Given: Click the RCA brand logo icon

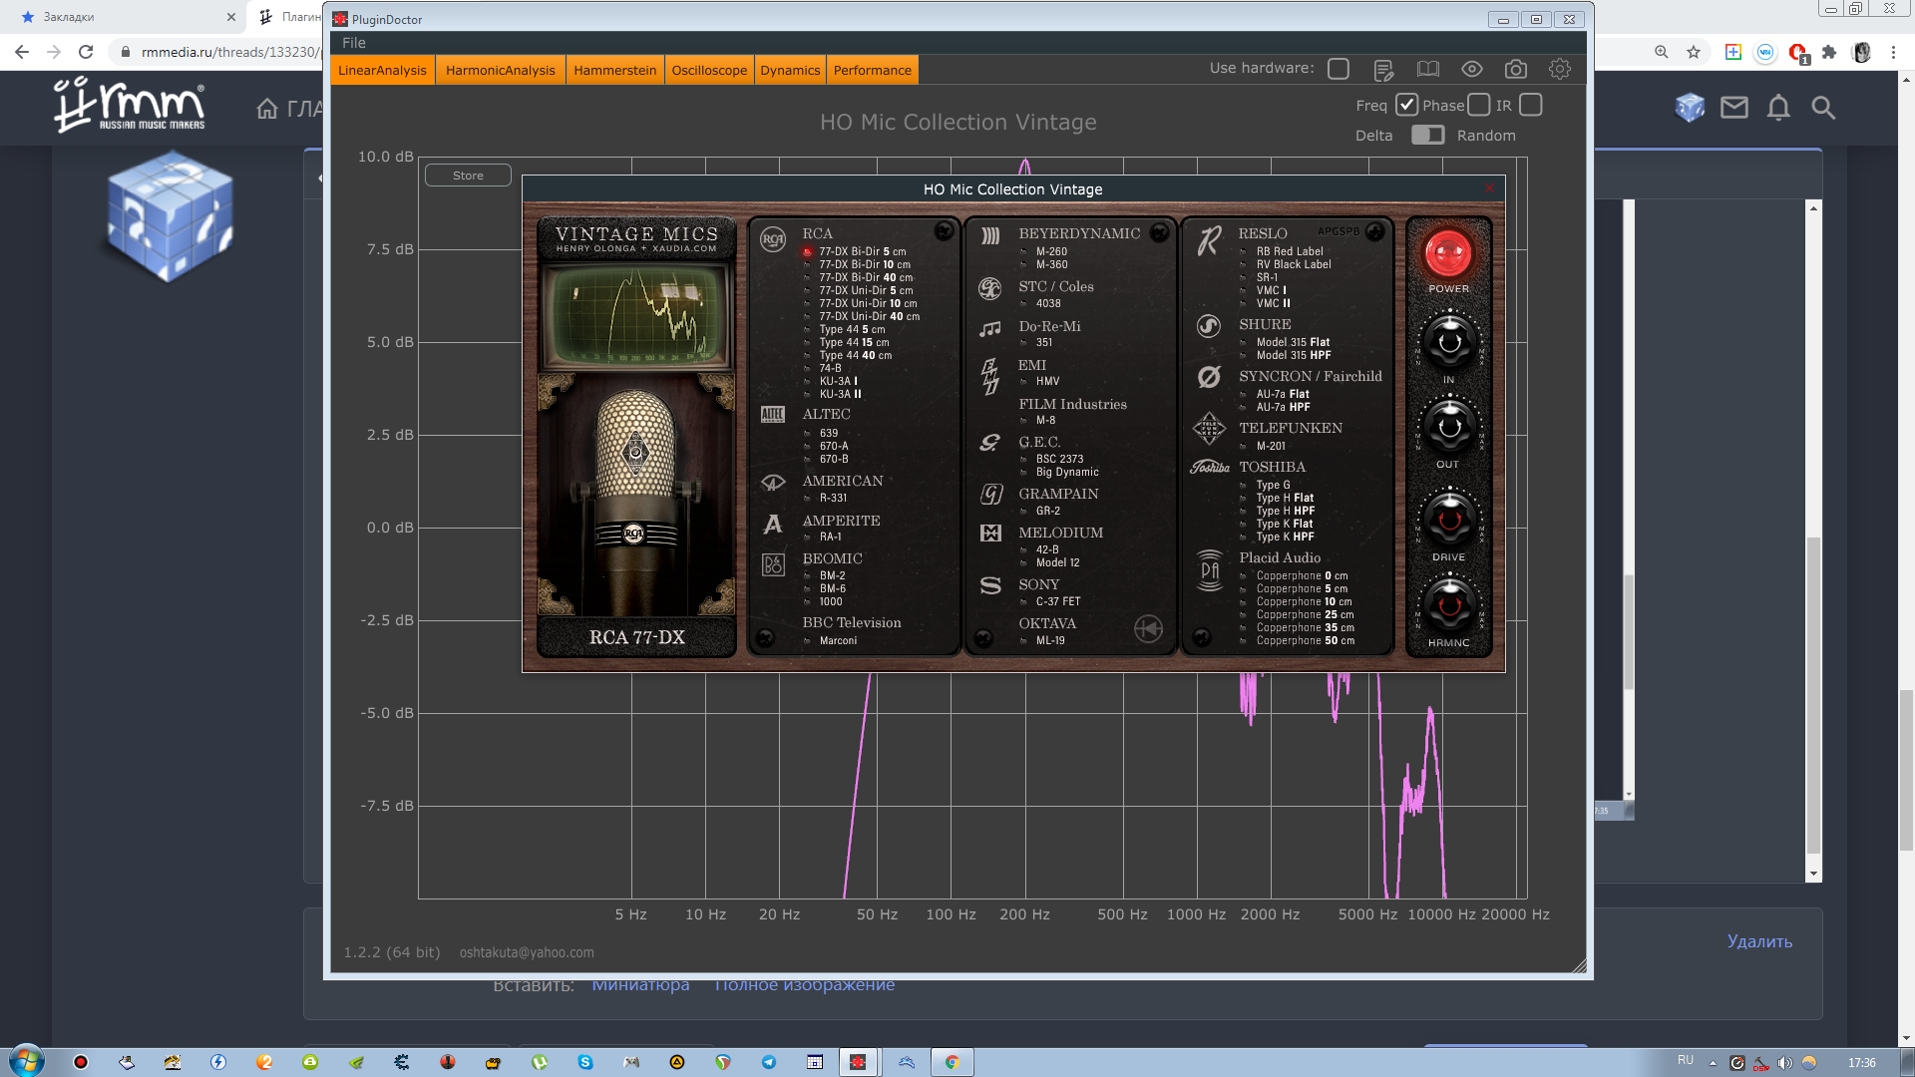Looking at the screenshot, I should point(773,239).
